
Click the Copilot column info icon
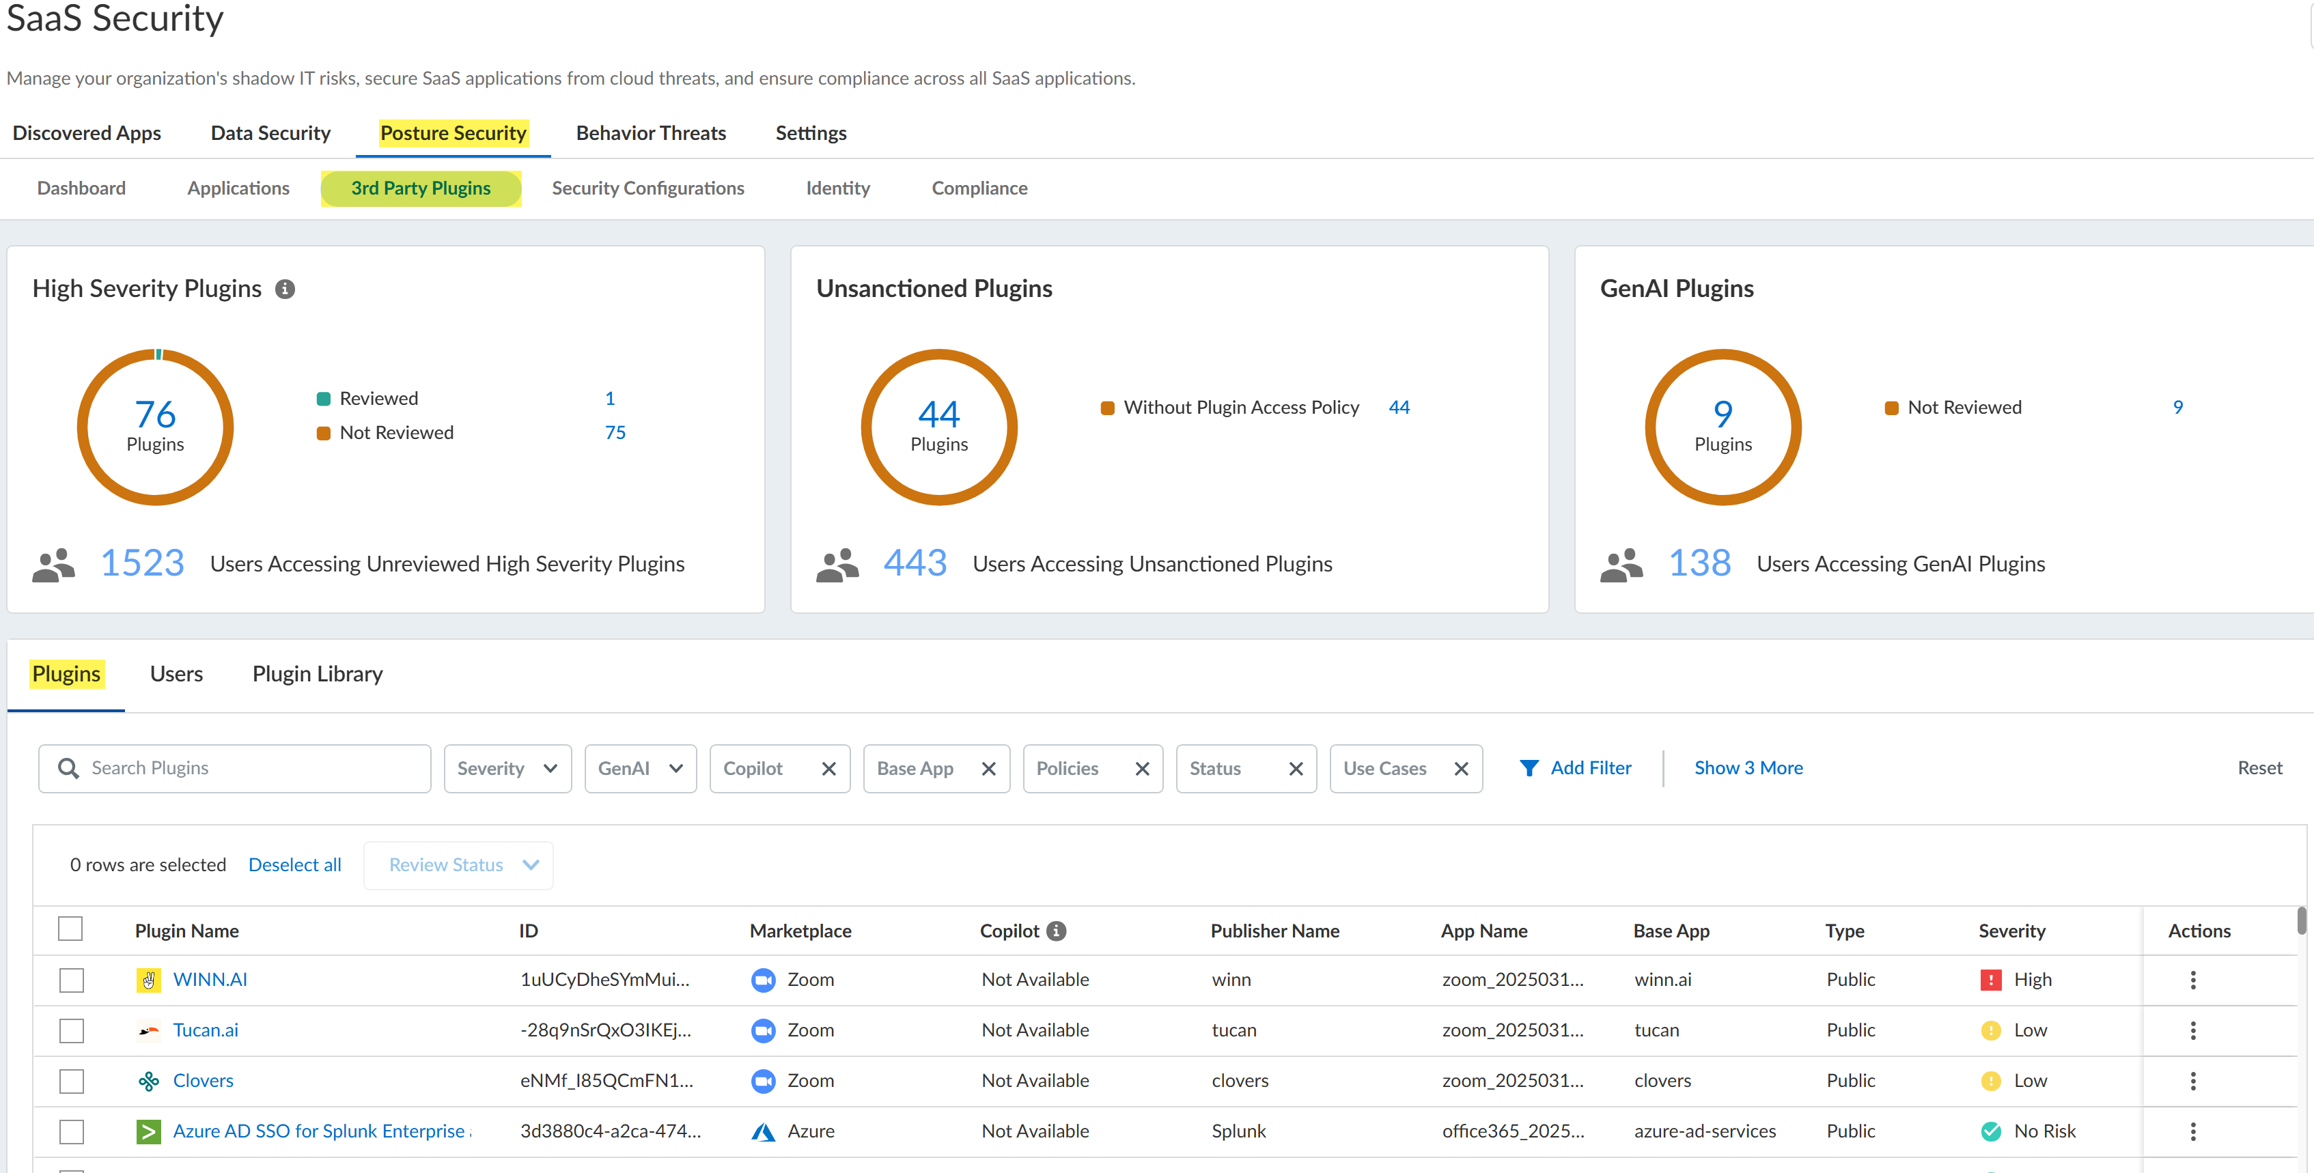(x=1057, y=931)
